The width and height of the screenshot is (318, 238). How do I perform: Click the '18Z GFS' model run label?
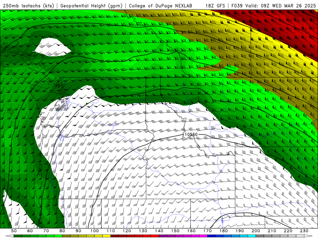coord(215,6)
